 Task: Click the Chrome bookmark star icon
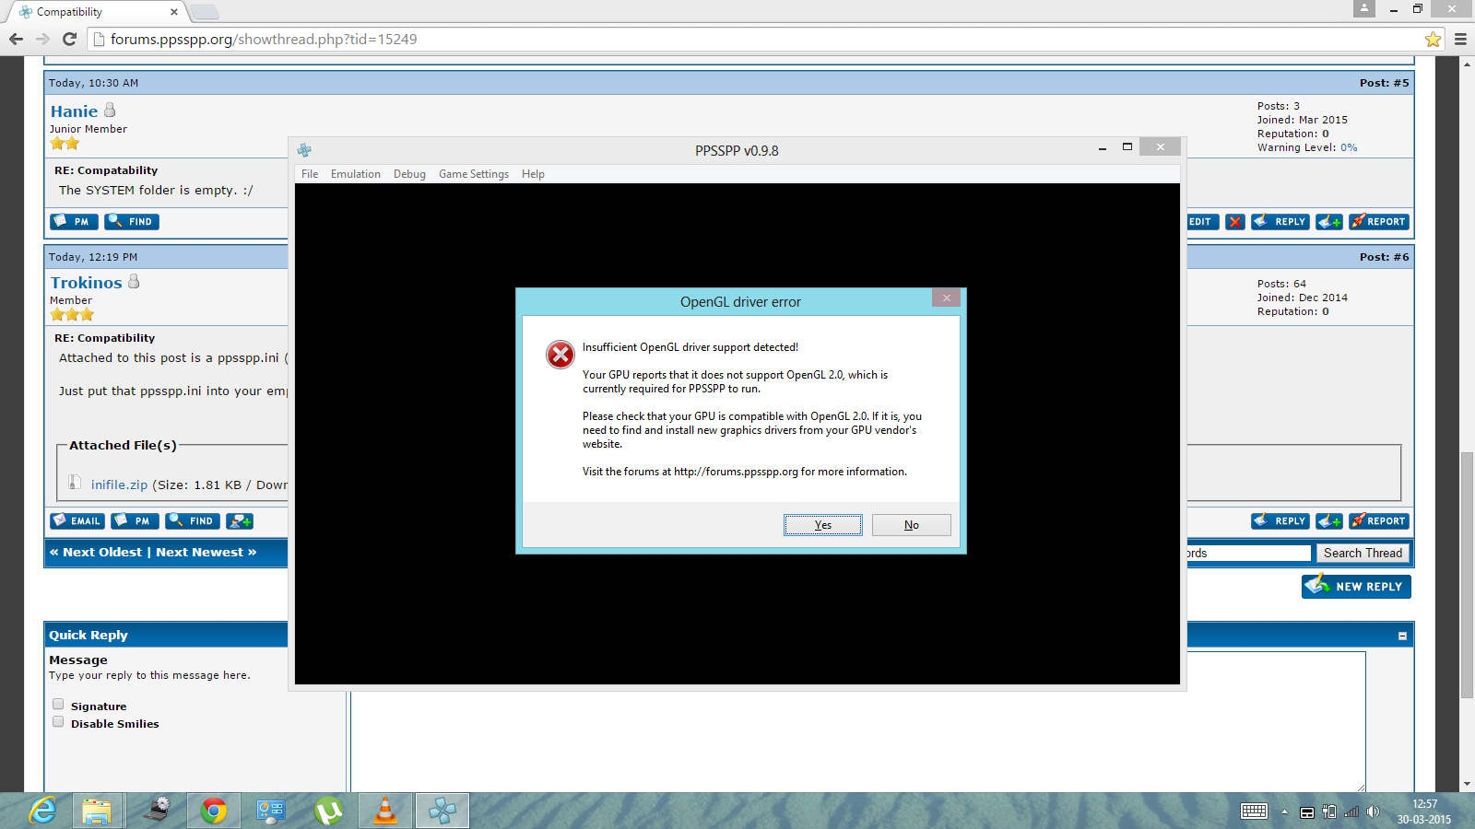pyautogui.click(x=1433, y=40)
